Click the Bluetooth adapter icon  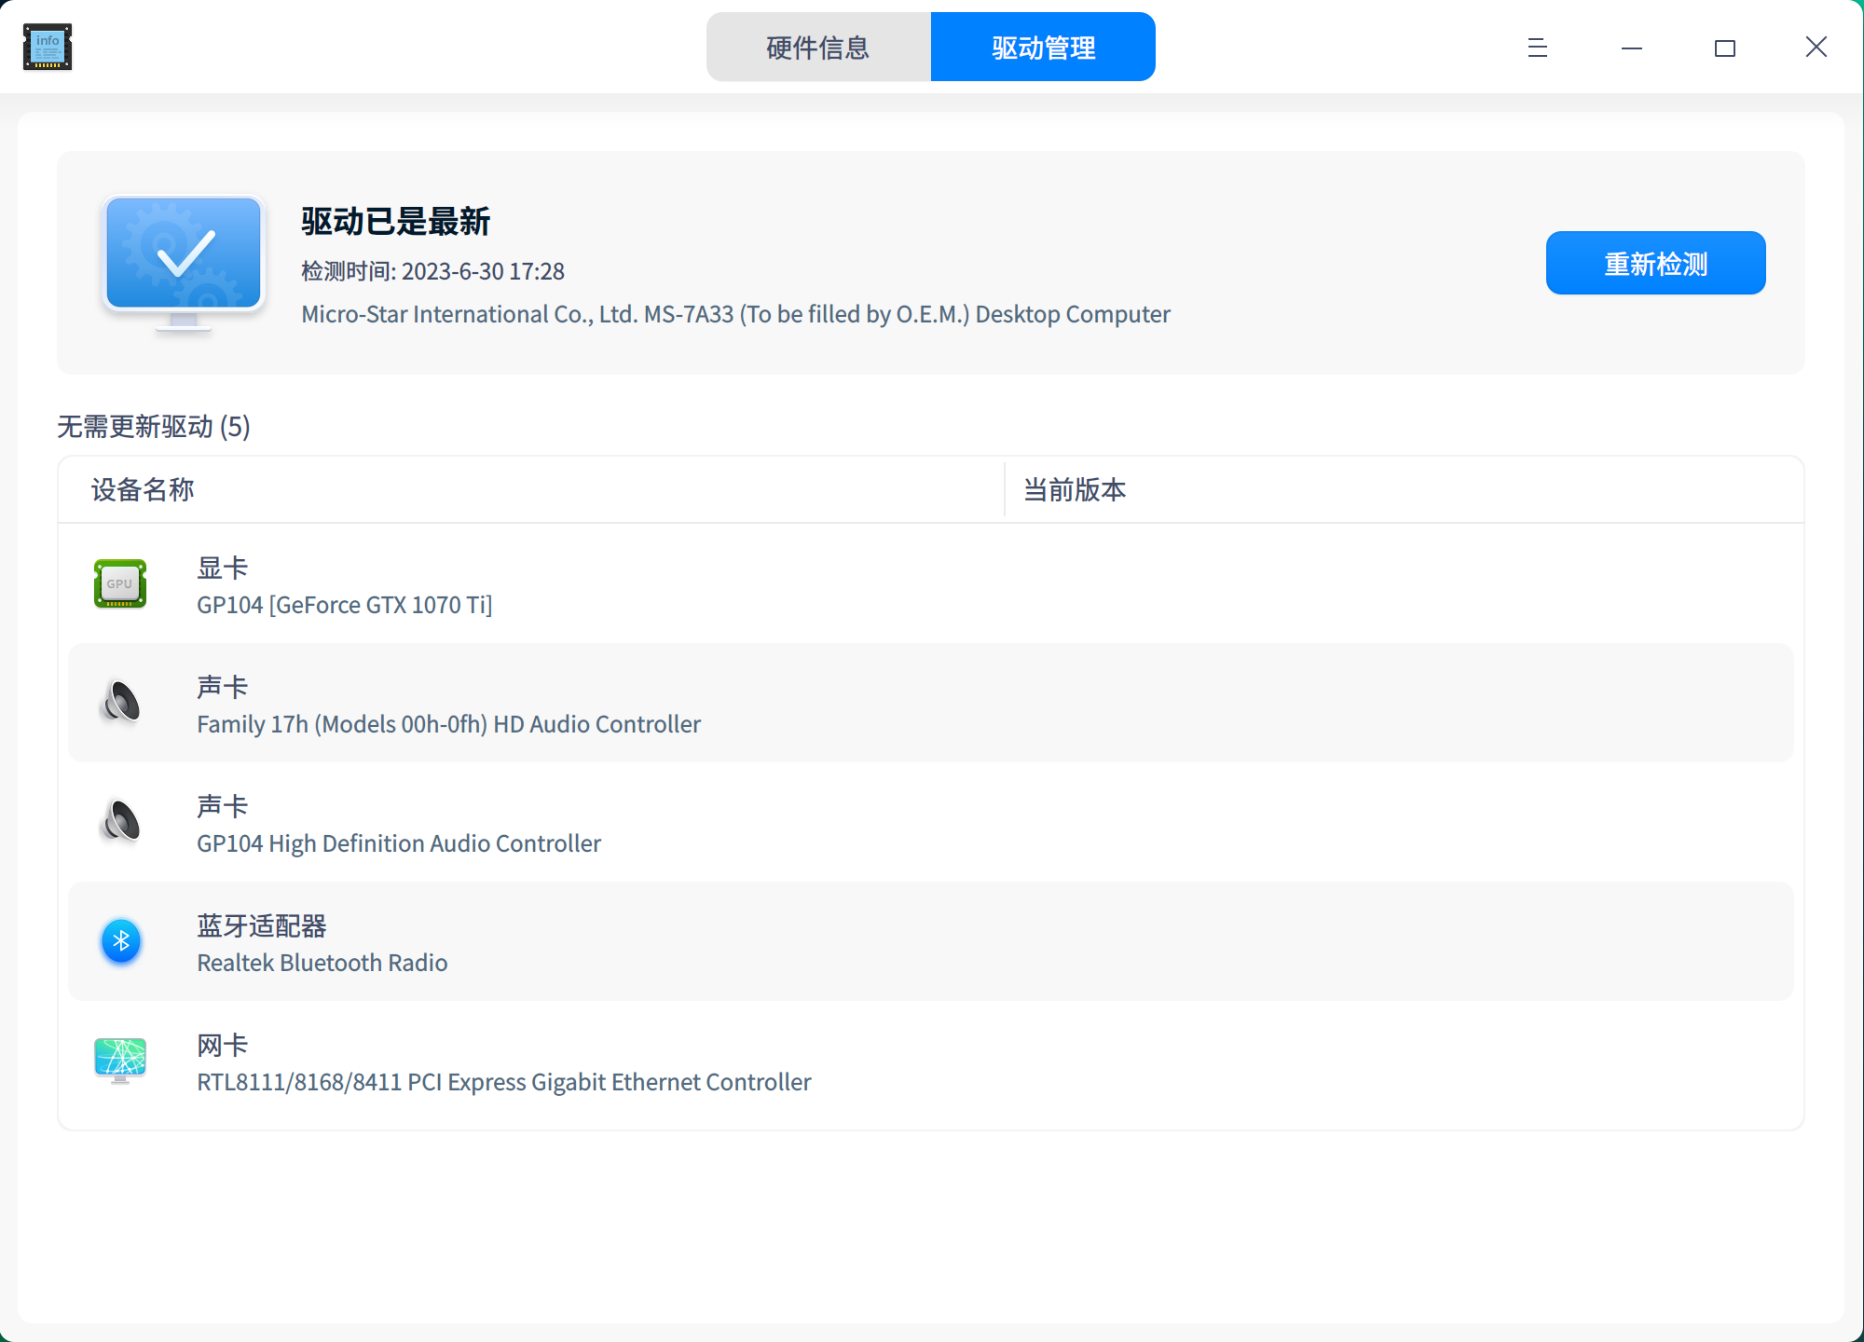pos(121,941)
